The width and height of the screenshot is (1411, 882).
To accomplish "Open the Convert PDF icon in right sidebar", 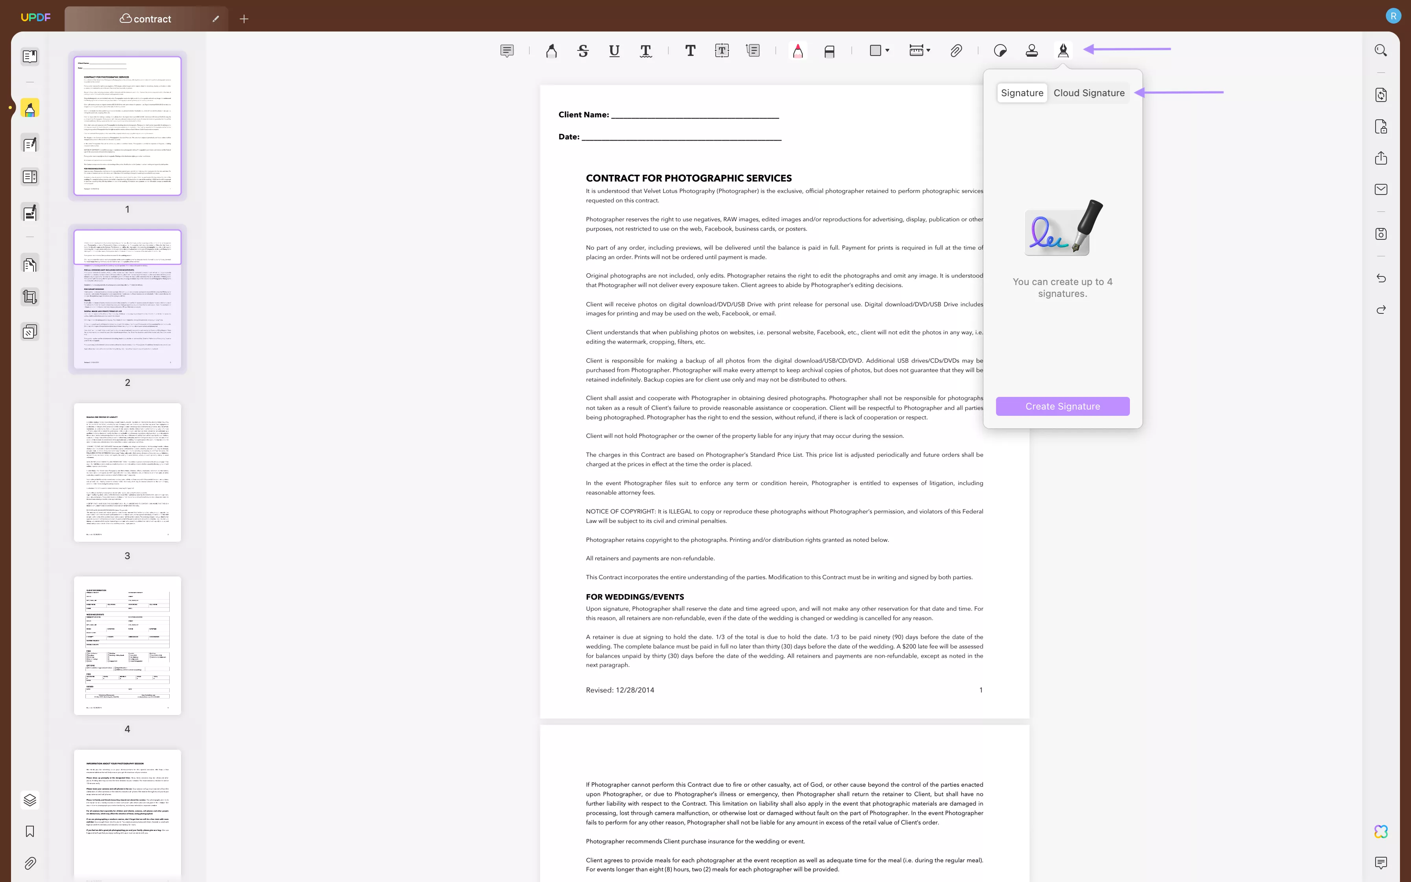I will (1381, 95).
